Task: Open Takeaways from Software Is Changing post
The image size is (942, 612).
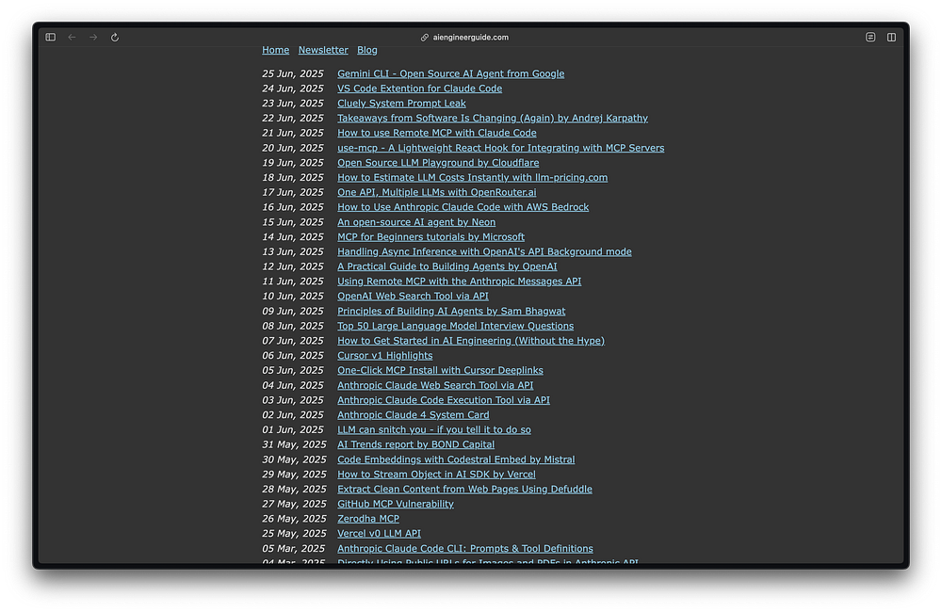Action: pos(492,119)
